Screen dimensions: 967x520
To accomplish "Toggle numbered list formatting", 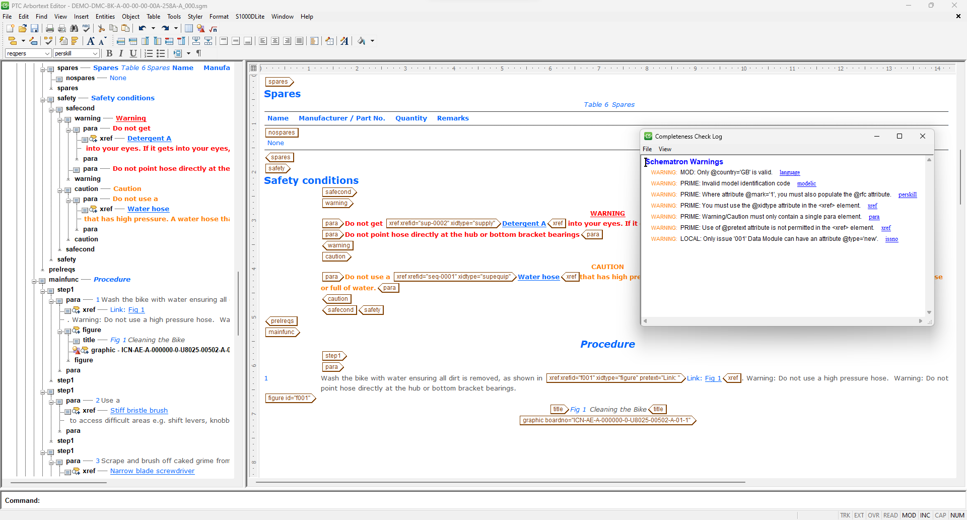I will [x=149, y=53].
